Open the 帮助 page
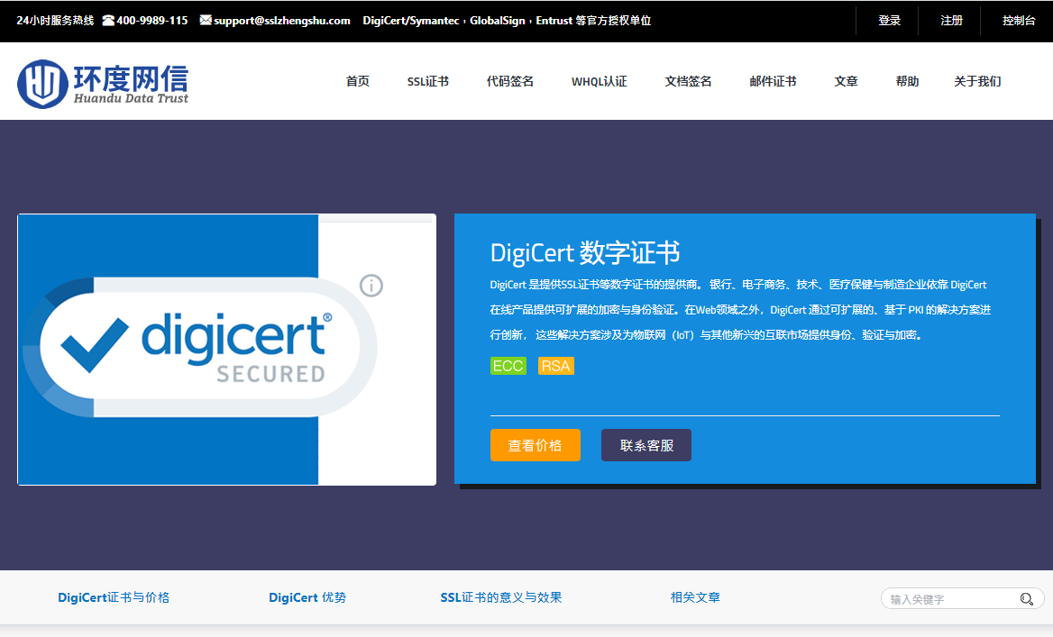Viewport: 1053px width, 637px height. pos(907,81)
